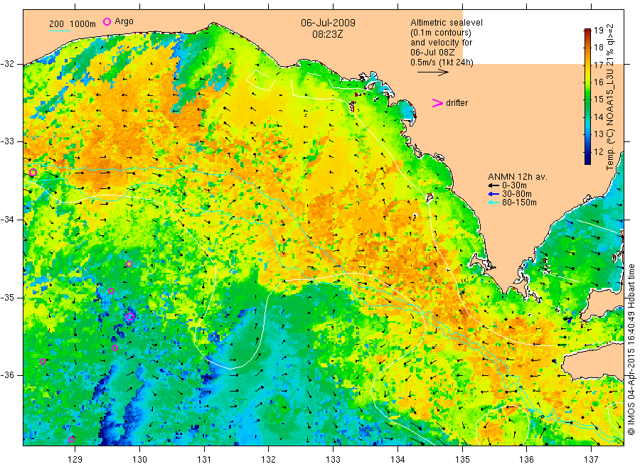This screenshot has width=640, height=469.
Task: Click the '06-Jul 08Z' text in the legend
Action: [x=432, y=53]
